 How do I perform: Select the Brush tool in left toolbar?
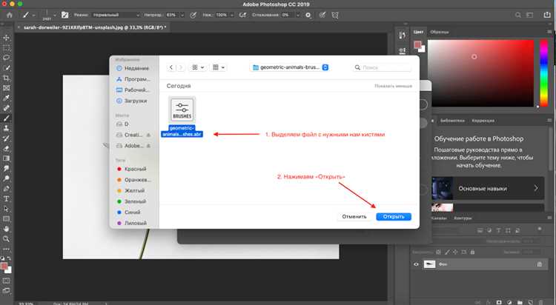6,118
